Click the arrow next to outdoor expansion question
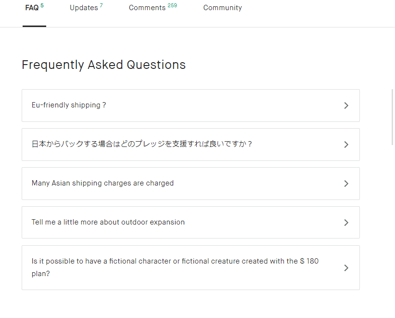Screen dimensions: 395x318 point(346,223)
